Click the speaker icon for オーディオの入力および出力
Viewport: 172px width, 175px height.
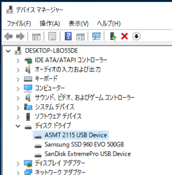[x=28, y=70]
